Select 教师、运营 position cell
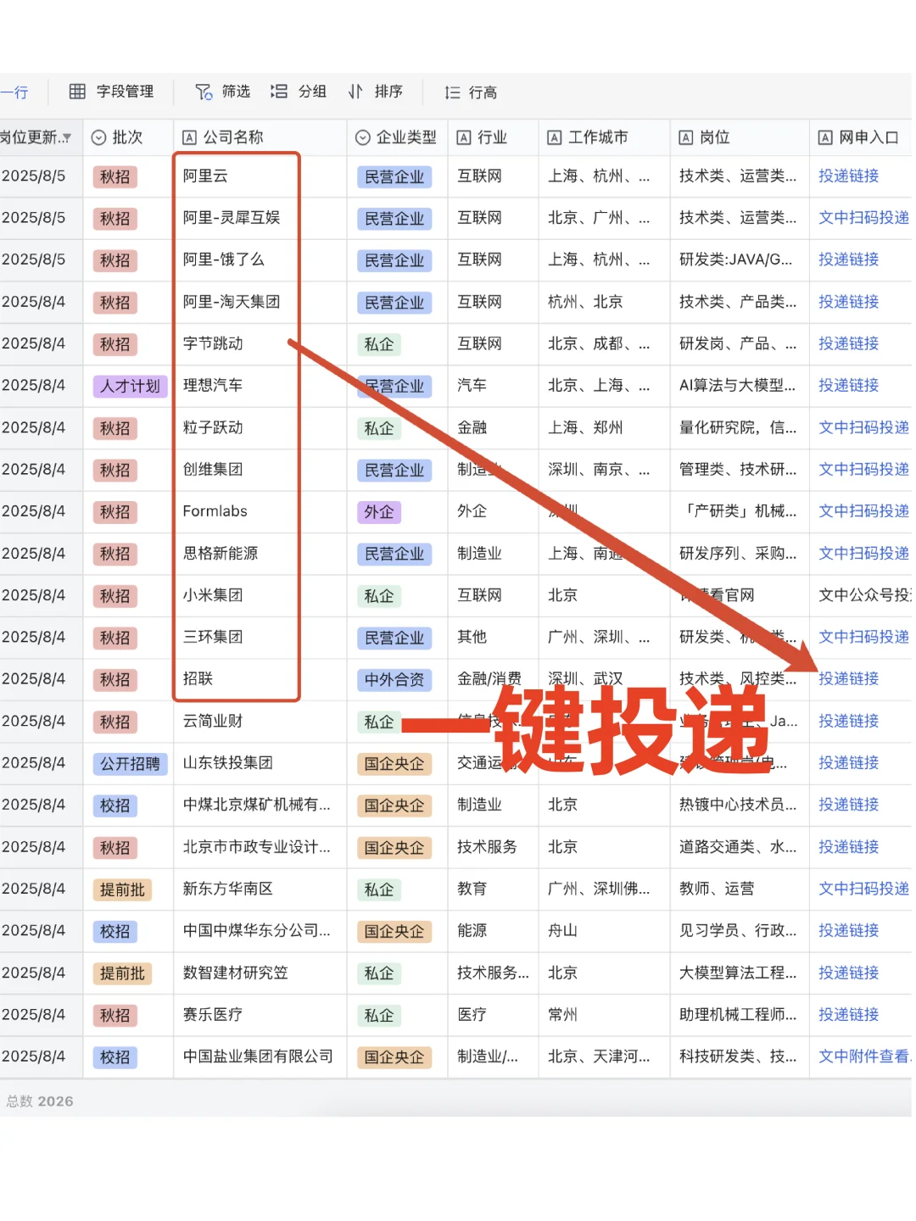The width and height of the screenshot is (916, 1221). 740,889
